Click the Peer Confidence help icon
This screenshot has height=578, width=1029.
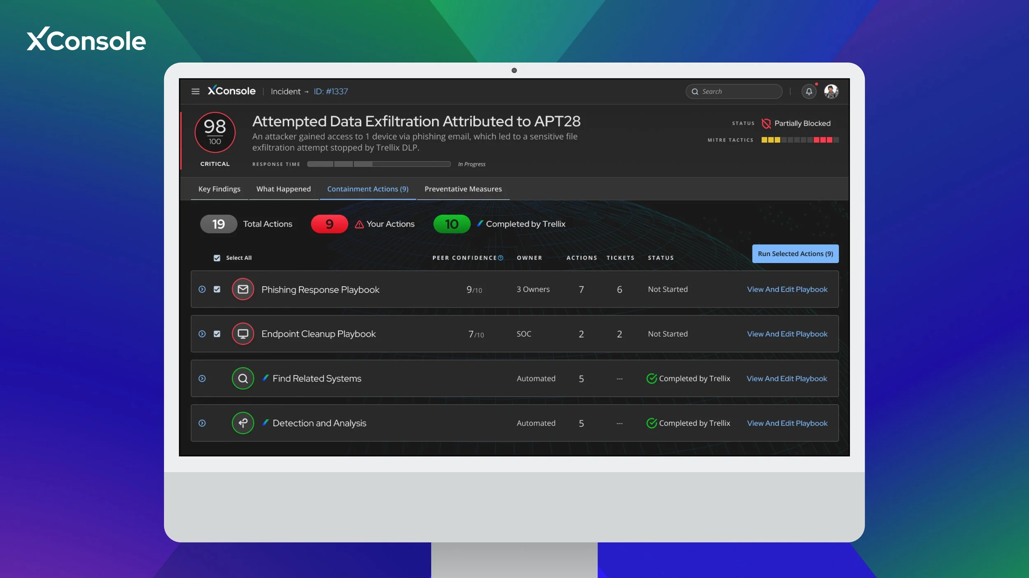[501, 258]
